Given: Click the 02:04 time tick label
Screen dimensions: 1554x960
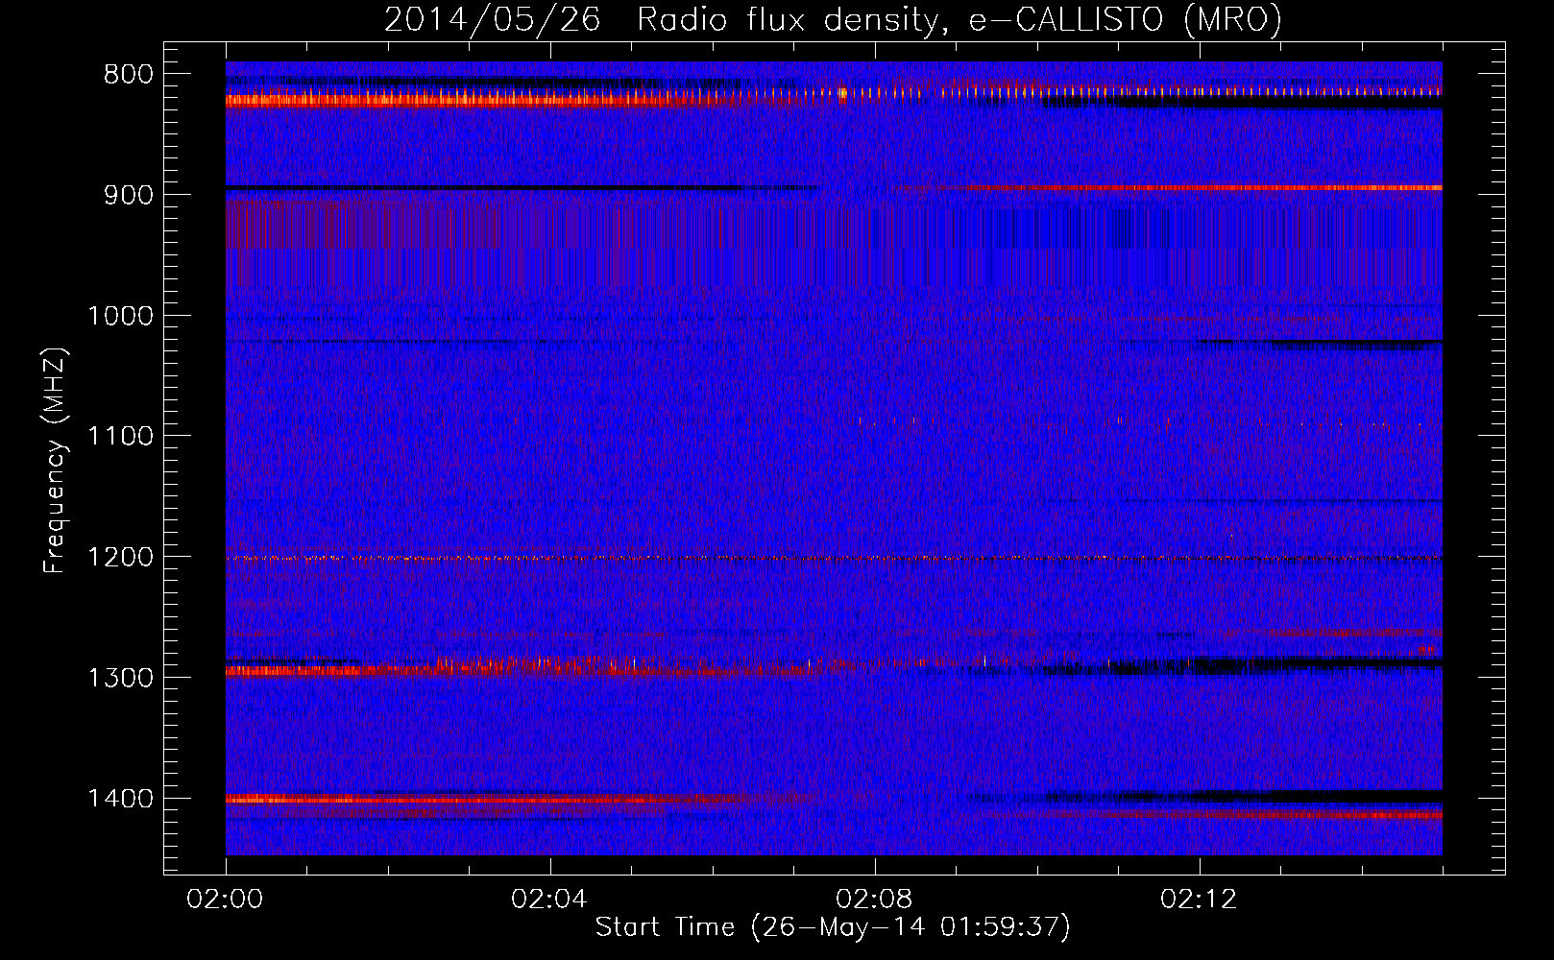Looking at the screenshot, I should 549,900.
